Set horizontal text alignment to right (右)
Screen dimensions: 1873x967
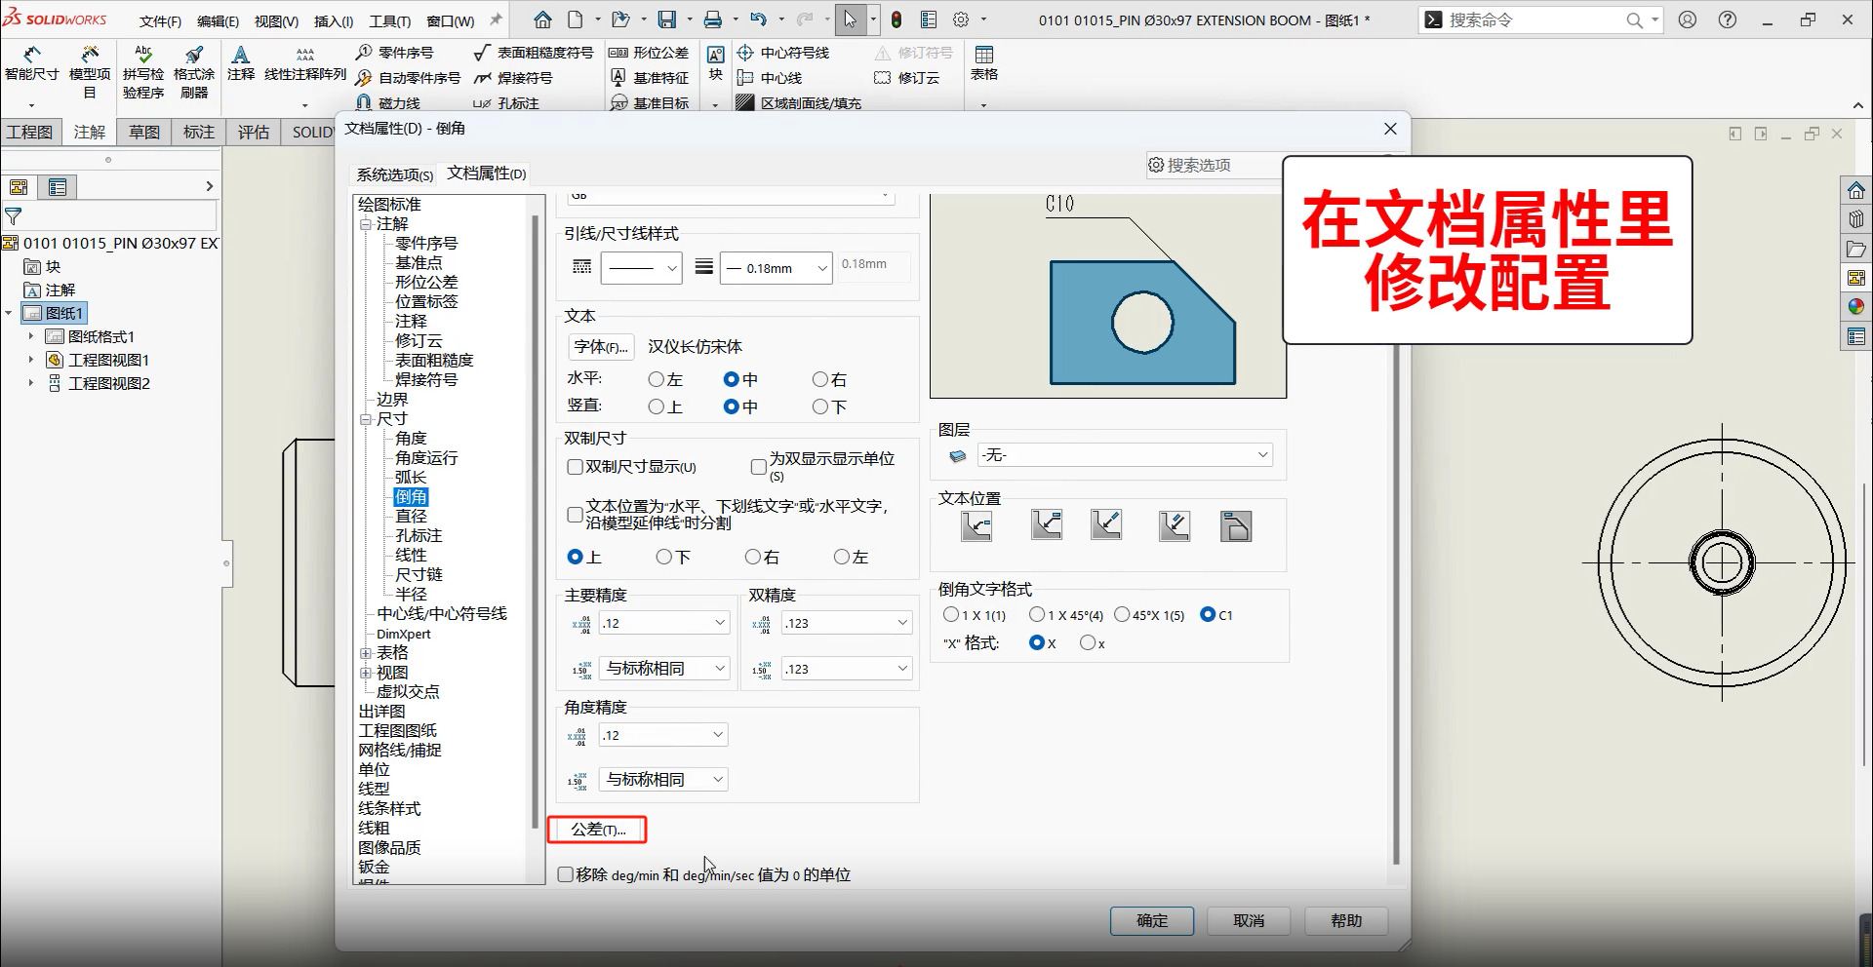(820, 379)
